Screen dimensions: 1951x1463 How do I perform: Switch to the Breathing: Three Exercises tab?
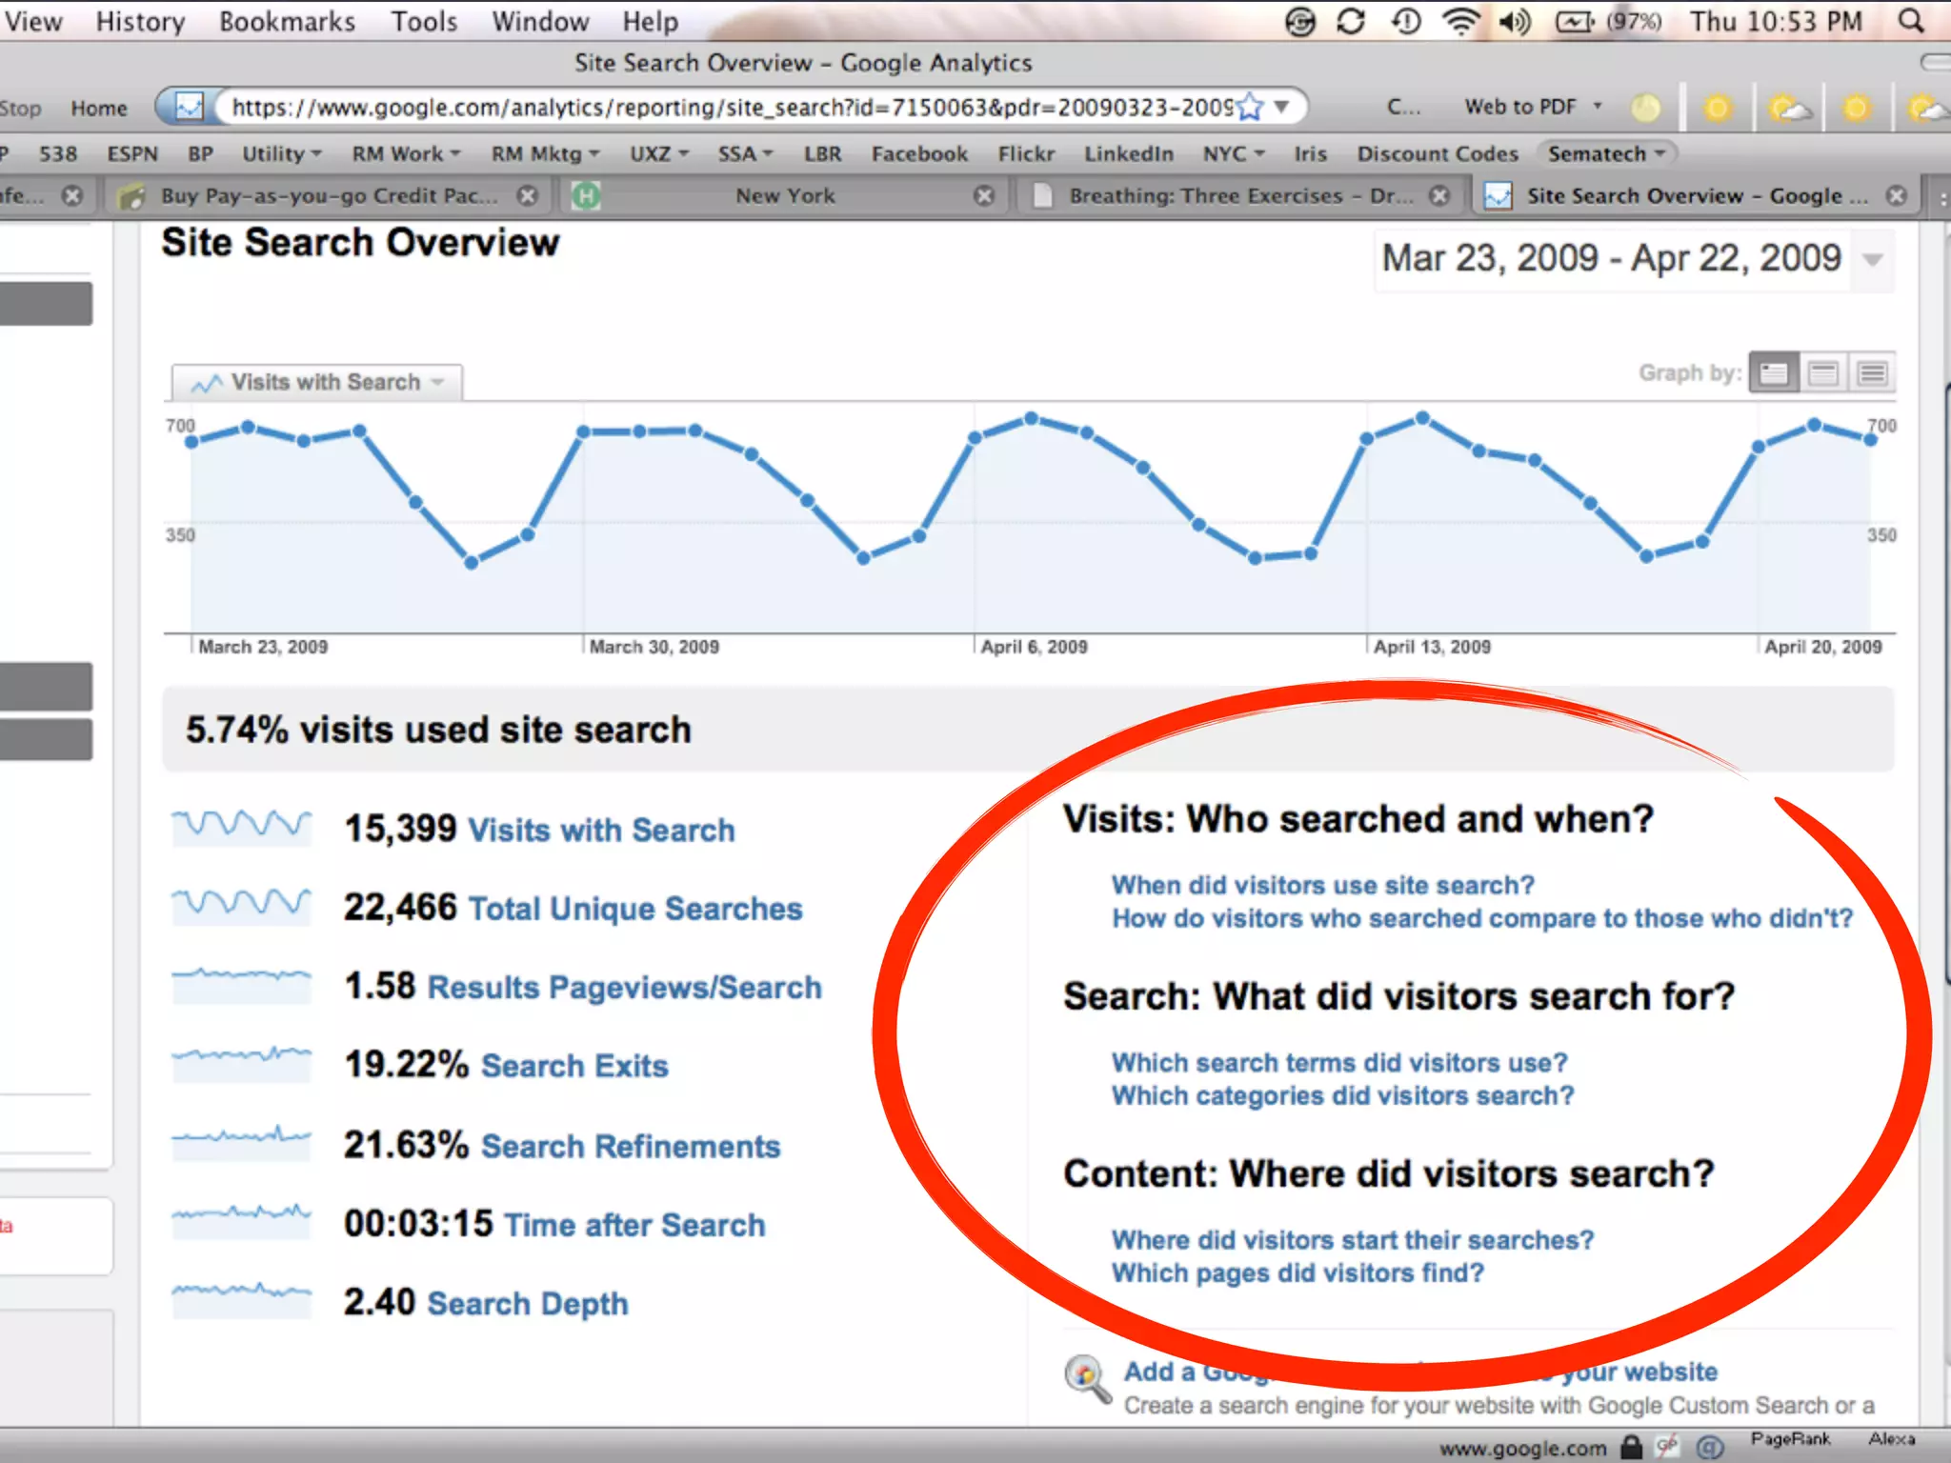click(x=1238, y=195)
